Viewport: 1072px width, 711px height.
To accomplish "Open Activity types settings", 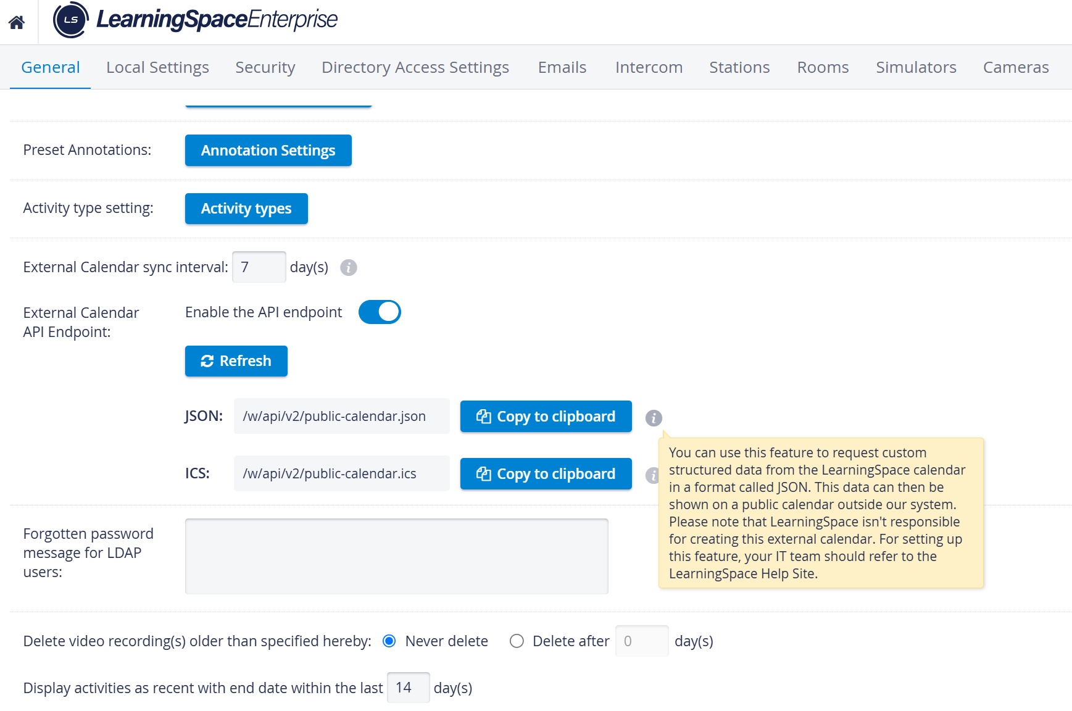I will (x=246, y=209).
